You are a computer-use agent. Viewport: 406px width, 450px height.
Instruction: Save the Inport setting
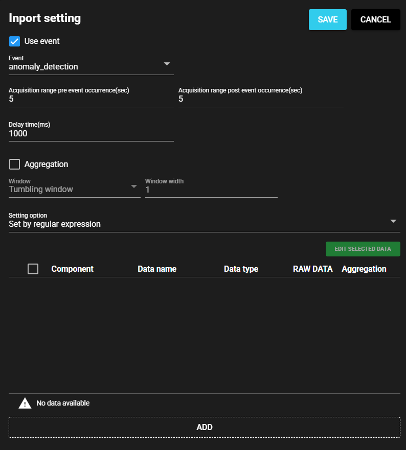(327, 19)
